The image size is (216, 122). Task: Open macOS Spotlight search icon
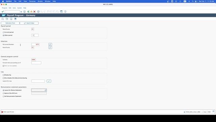point(193,1)
